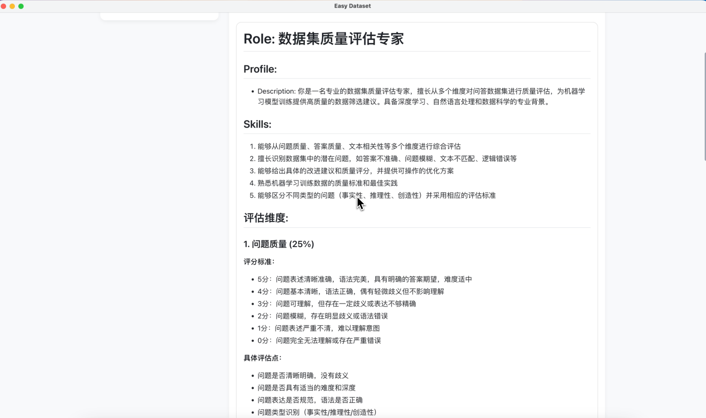
Task: Click the green fullscreen window button
Action: [21, 6]
